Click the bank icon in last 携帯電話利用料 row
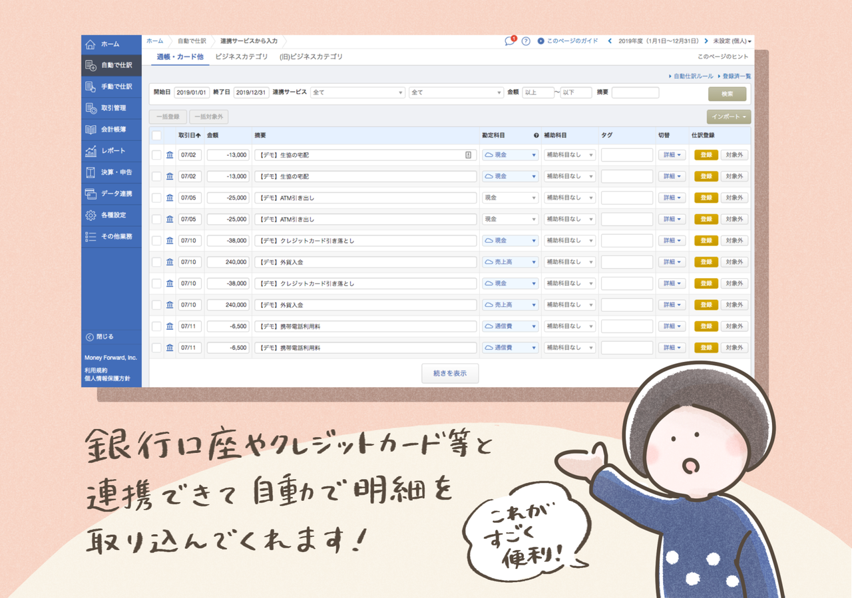The width and height of the screenshot is (852, 598). pos(170,348)
